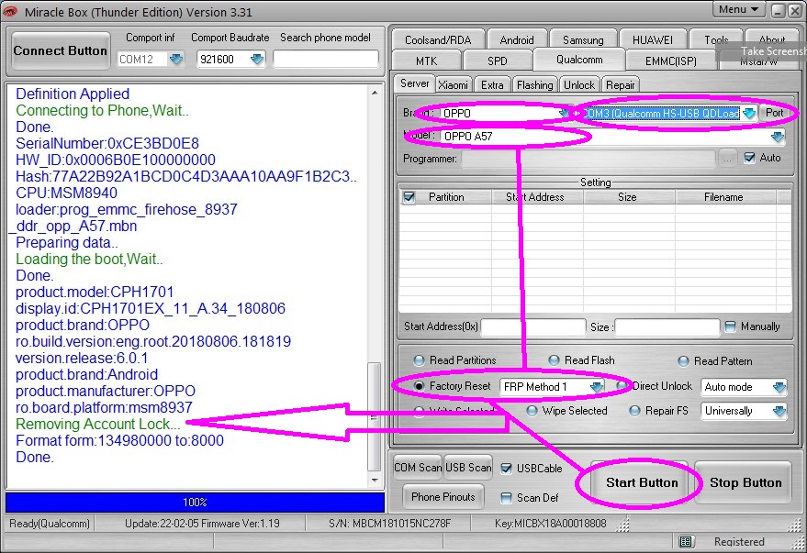Expand the COM3 Qualcomm HS-USB port dropdown
The height and width of the screenshot is (553, 807).
(x=749, y=113)
